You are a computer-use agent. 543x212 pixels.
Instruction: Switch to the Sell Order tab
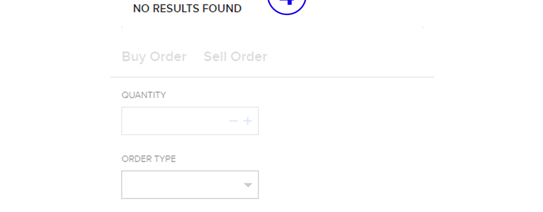click(x=235, y=57)
